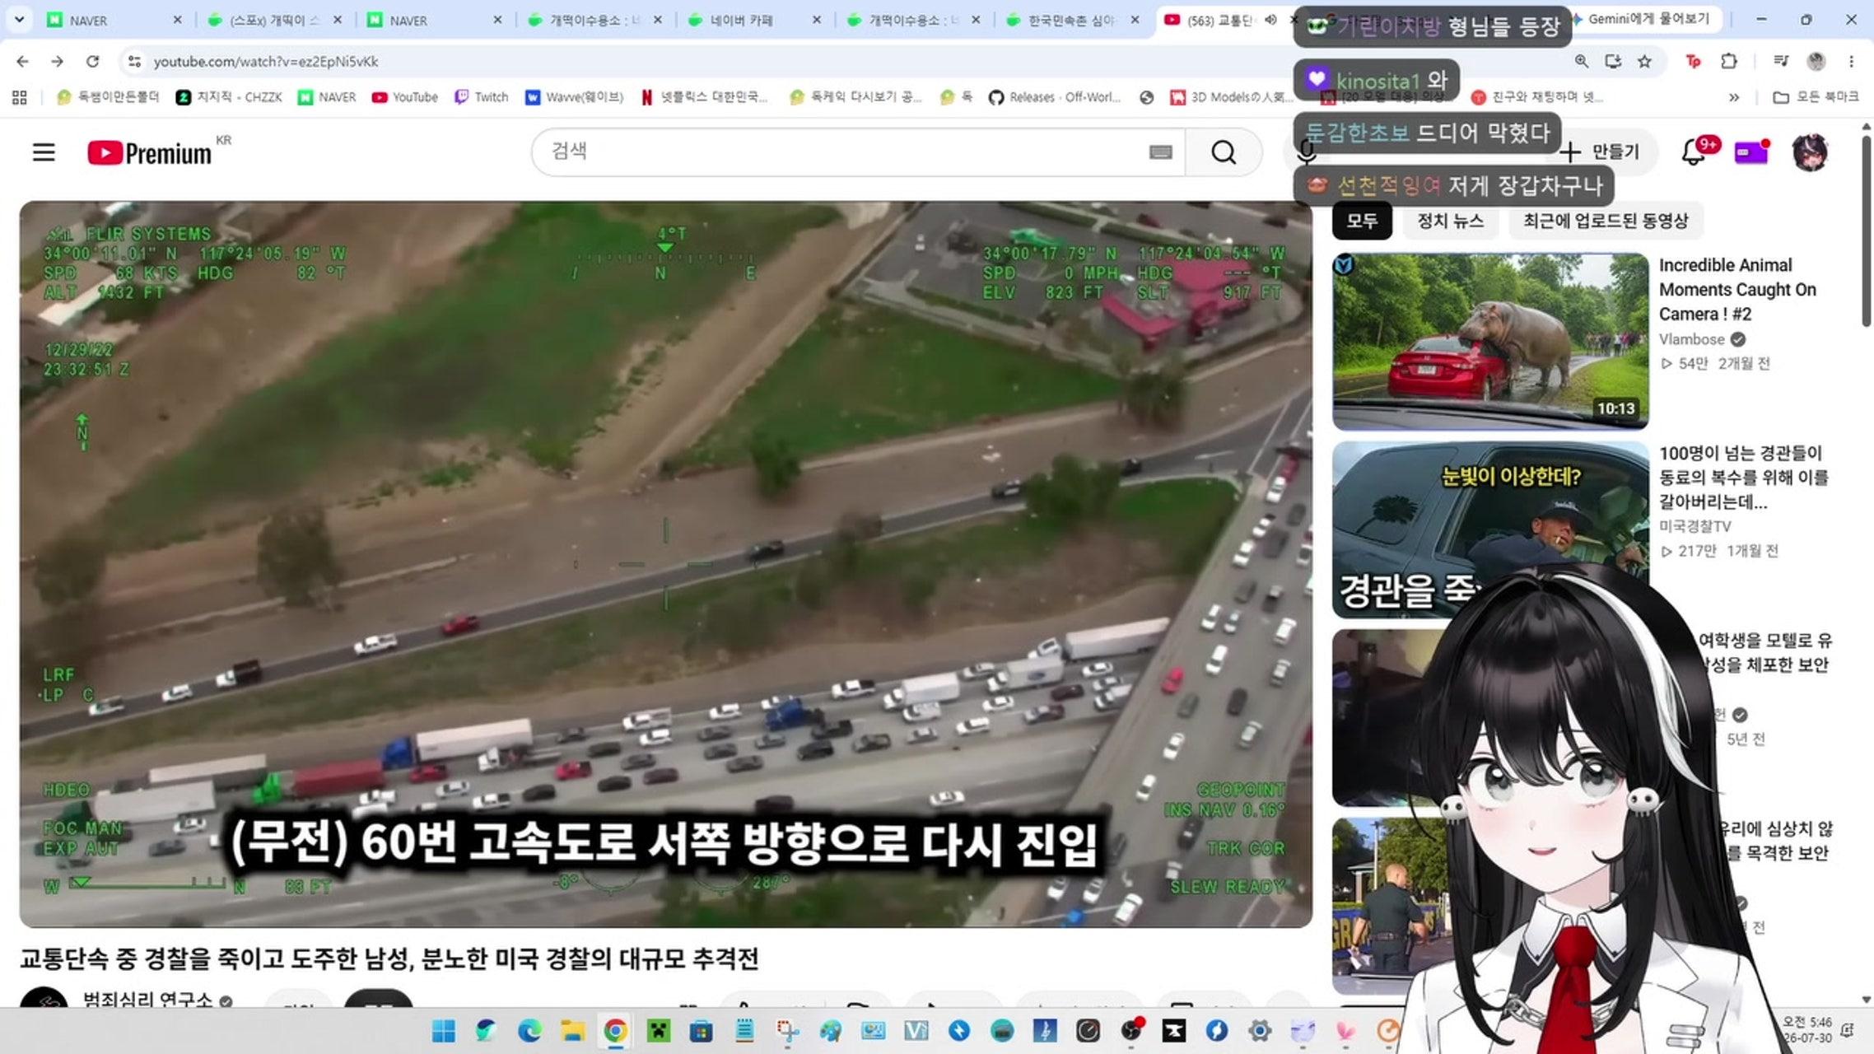This screenshot has width=1874, height=1054.
Task: Expand the tab search dropdown arrow
Action: pyautogui.click(x=19, y=19)
